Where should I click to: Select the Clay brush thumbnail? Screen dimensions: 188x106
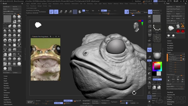(15, 17)
